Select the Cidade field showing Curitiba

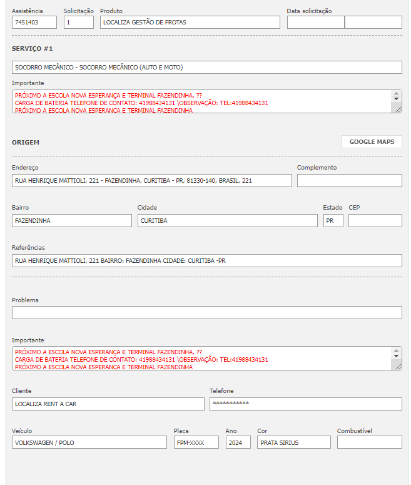[x=227, y=221]
